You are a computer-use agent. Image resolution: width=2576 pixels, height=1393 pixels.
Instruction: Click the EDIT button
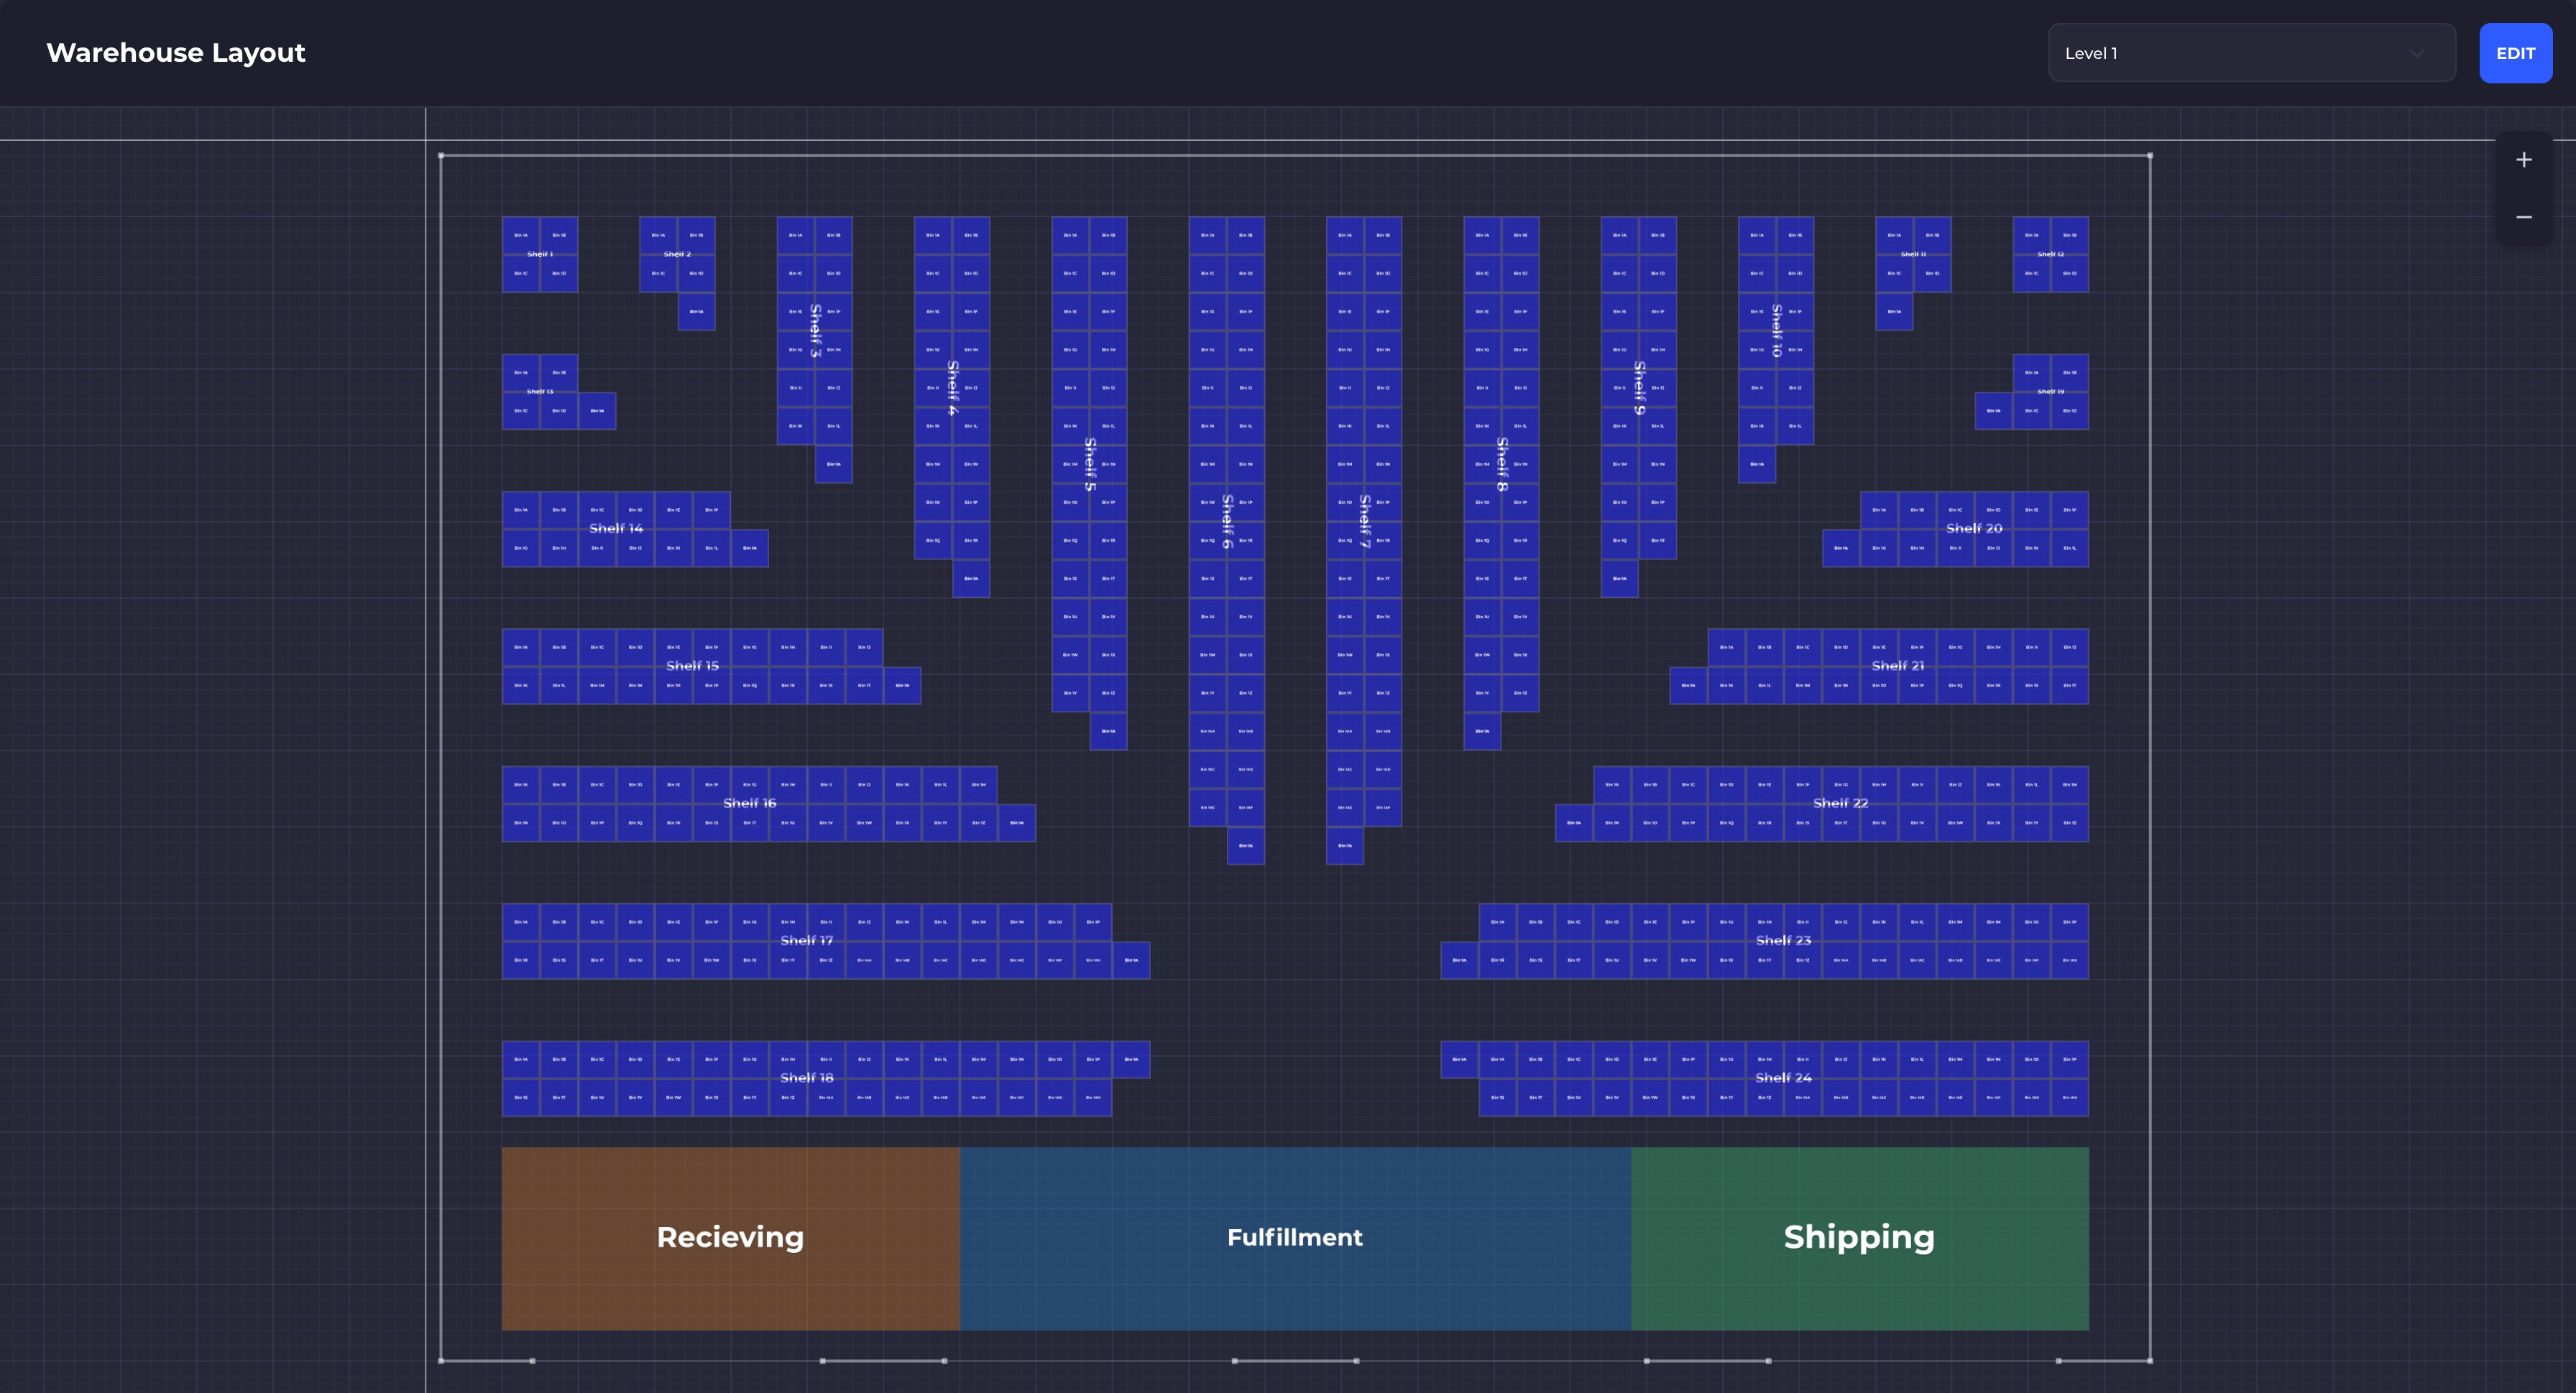[x=2516, y=52]
